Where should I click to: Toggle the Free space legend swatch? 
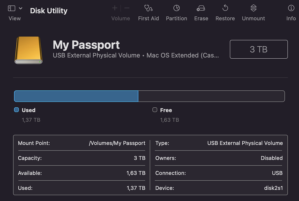154,110
